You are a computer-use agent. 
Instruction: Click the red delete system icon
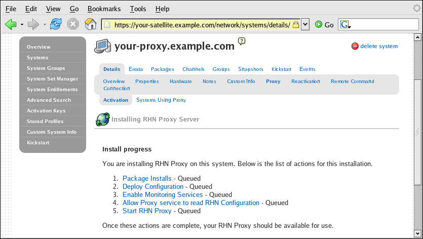pyautogui.click(x=355, y=46)
